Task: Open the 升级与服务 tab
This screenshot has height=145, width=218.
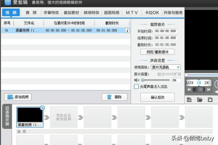Action: (173, 12)
